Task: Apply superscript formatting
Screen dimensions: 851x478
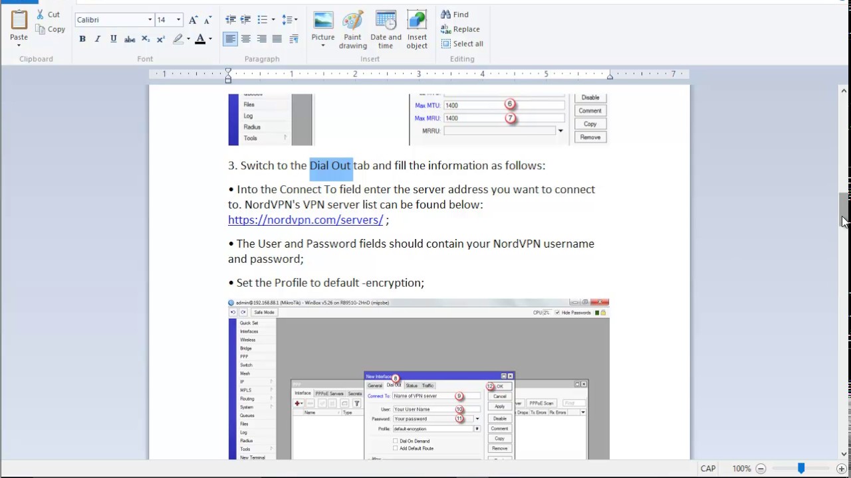Action: [161, 39]
